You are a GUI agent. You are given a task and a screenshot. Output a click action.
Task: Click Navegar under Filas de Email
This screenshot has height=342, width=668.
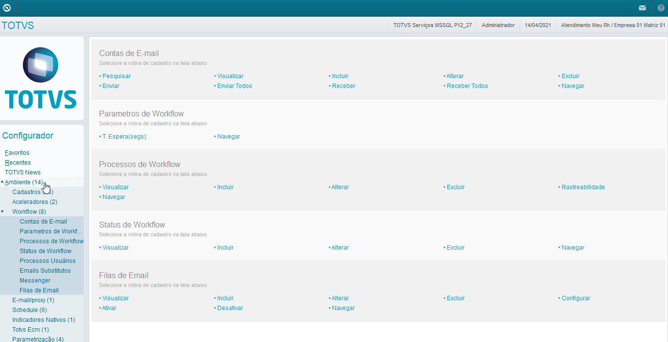[343, 308]
